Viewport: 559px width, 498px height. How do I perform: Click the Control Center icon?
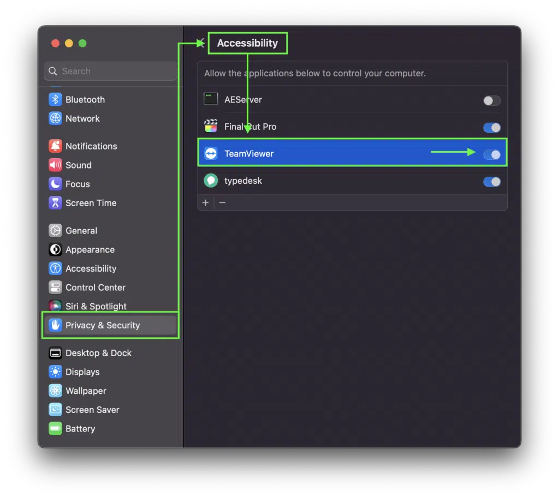click(x=55, y=287)
